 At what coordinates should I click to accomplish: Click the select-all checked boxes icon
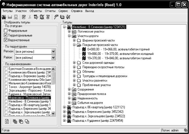tap(15, 122)
